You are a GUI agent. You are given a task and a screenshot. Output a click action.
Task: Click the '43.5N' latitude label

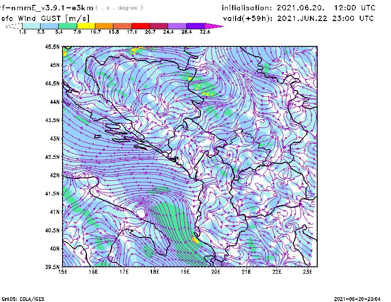coord(52,120)
